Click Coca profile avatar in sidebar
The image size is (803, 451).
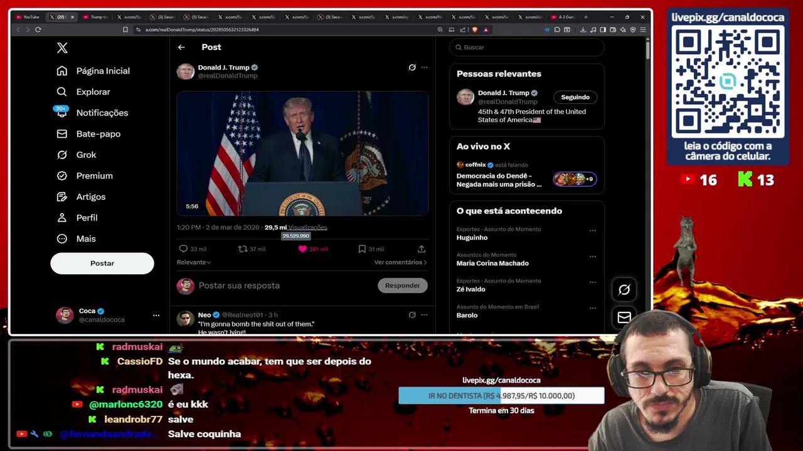[x=65, y=315]
